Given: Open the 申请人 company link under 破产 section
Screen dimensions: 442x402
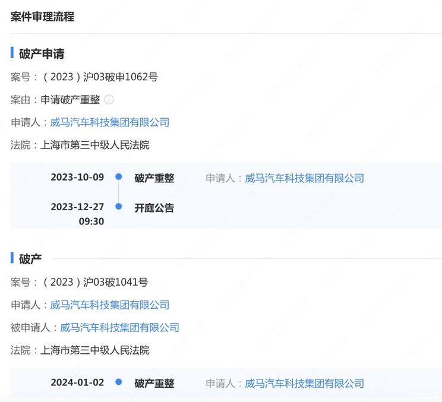Looking at the screenshot, I should (x=110, y=305).
